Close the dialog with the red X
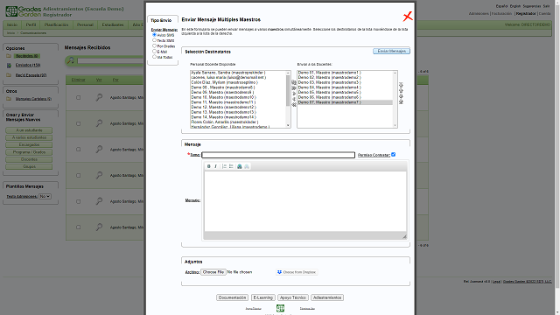The height and width of the screenshot is (315, 560). [408, 16]
